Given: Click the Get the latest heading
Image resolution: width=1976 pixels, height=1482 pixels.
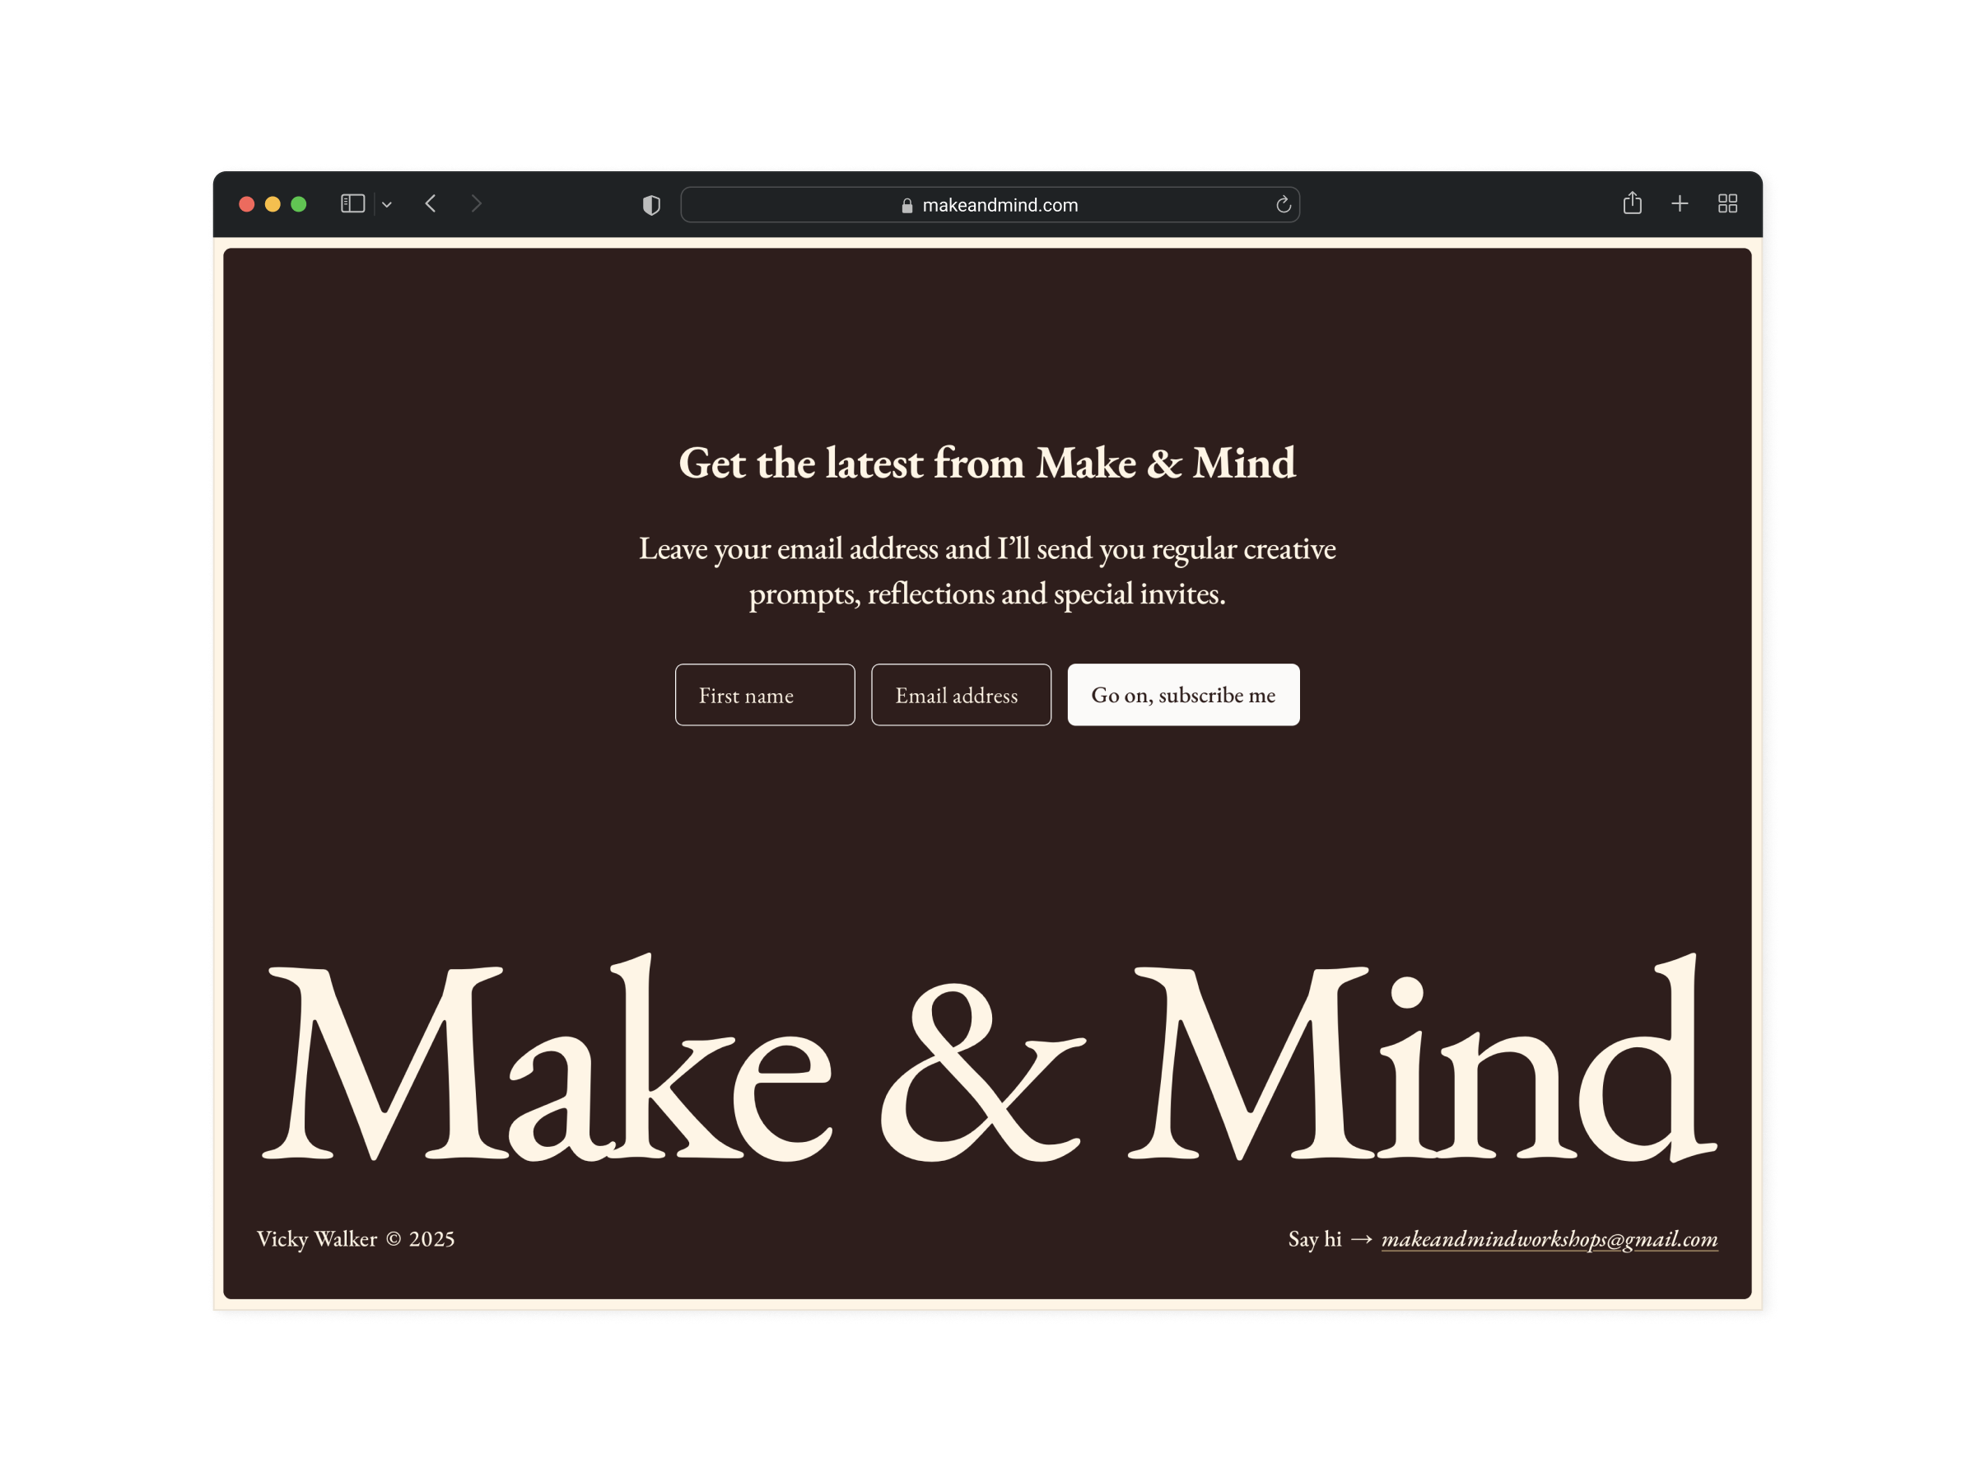Looking at the screenshot, I should click(987, 464).
